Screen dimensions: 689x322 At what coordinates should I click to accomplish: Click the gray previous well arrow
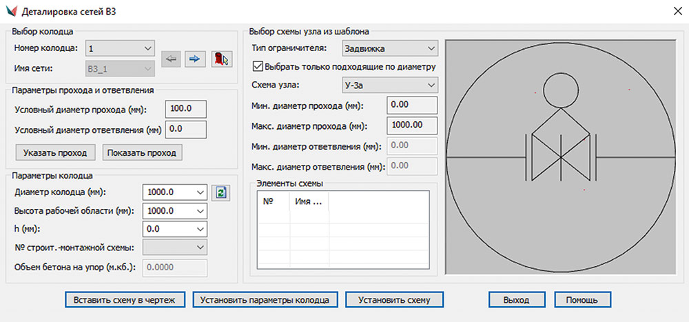tap(172, 59)
